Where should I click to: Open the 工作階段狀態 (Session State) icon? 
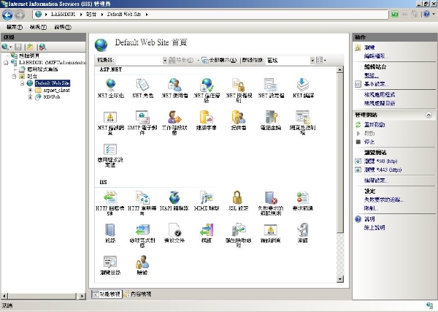click(x=175, y=117)
